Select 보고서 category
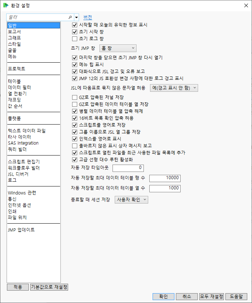252x303 pixels. pyautogui.click(x=34, y=32)
